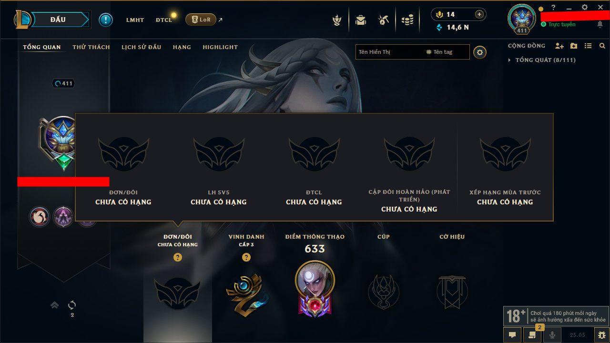
Task: Open the Collection backpack icon
Action: 361,20
